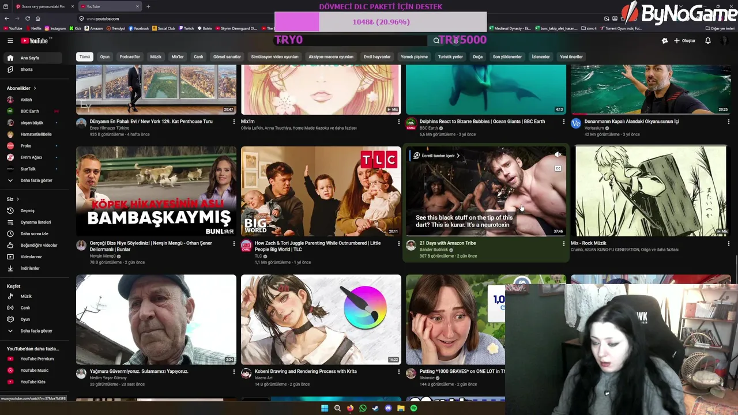Select the Canlı filter chip
This screenshot has height=415, width=738.
pyautogui.click(x=198, y=56)
